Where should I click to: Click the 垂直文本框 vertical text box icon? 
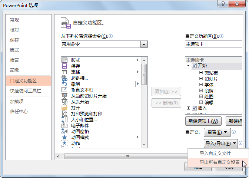click(x=64, y=90)
